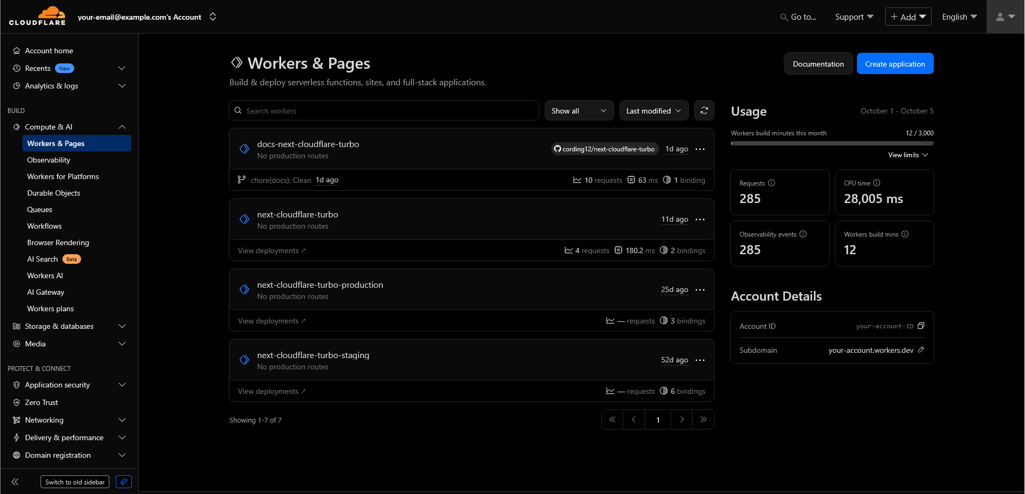The width and height of the screenshot is (1025, 494).
Task: Open Durable Objects
Action: point(53,193)
